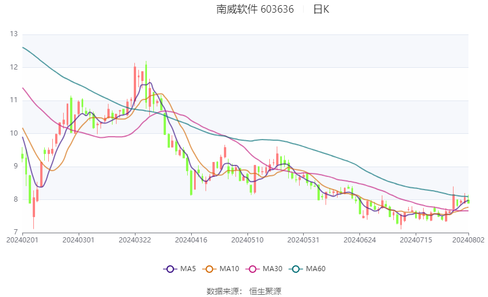Viewport: 488px width, 297px height.
Task: Click the y-axis value 12
Action: [14, 67]
